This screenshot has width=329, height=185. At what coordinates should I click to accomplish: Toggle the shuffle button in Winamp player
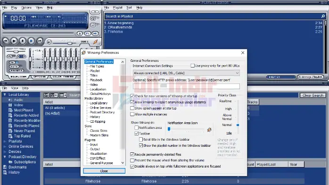(93, 25)
